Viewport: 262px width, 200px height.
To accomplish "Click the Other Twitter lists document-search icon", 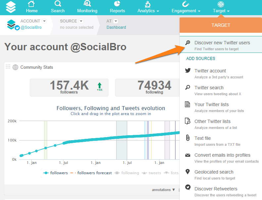I will (x=188, y=121).
